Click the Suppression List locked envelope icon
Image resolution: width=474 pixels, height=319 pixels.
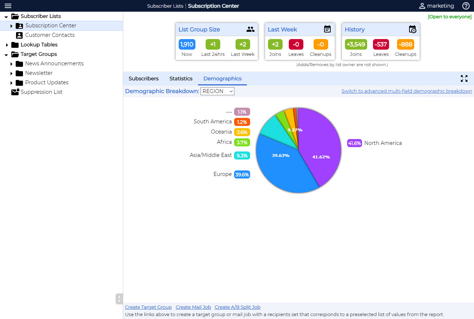(15, 92)
